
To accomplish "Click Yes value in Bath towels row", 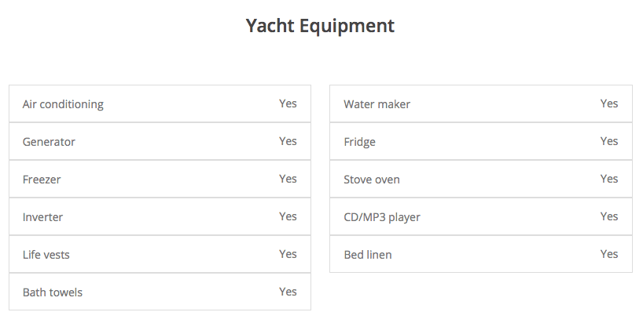I will pyautogui.click(x=288, y=292).
